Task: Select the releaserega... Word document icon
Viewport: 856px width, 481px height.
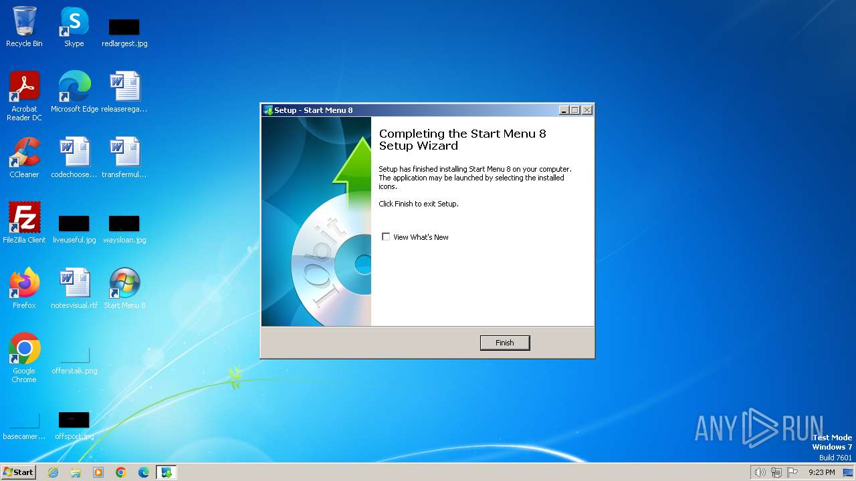Action: click(124, 92)
